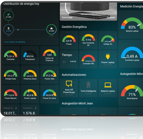The height and width of the screenshot is (139, 143).
Task: Open the Potencia ahora gauge card
Action: pos(30,74)
